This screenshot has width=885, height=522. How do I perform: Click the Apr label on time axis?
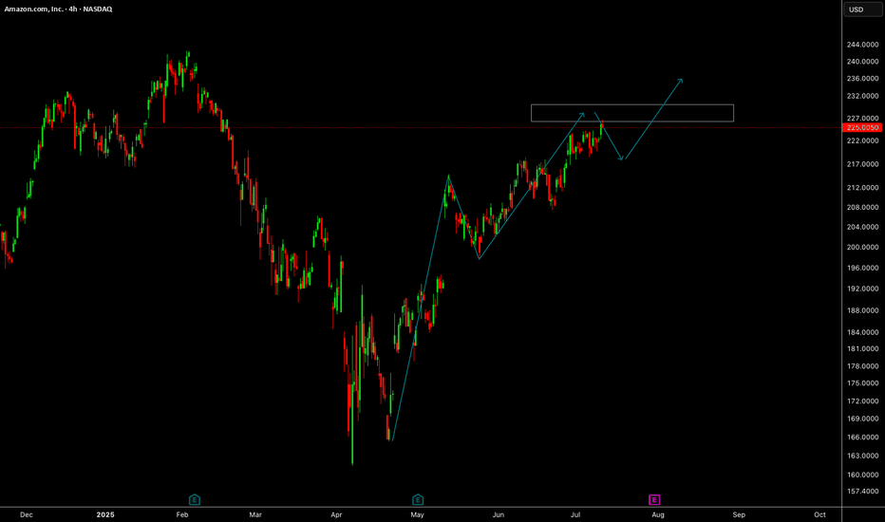point(336,514)
